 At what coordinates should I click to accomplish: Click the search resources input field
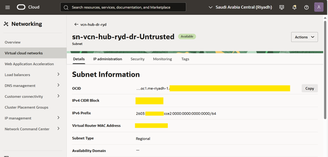(x=123, y=7)
